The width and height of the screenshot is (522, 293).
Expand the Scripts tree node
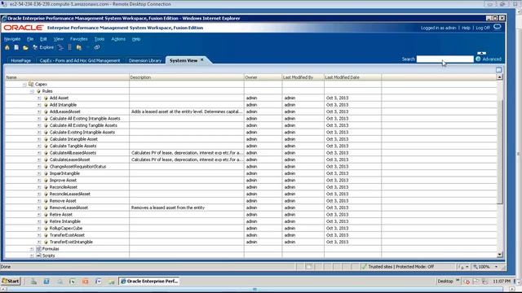[32, 256]
